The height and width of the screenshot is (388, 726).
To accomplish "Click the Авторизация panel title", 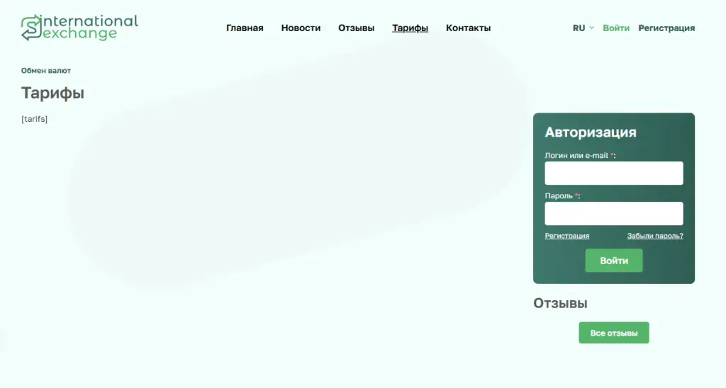I will click(591, 132).
